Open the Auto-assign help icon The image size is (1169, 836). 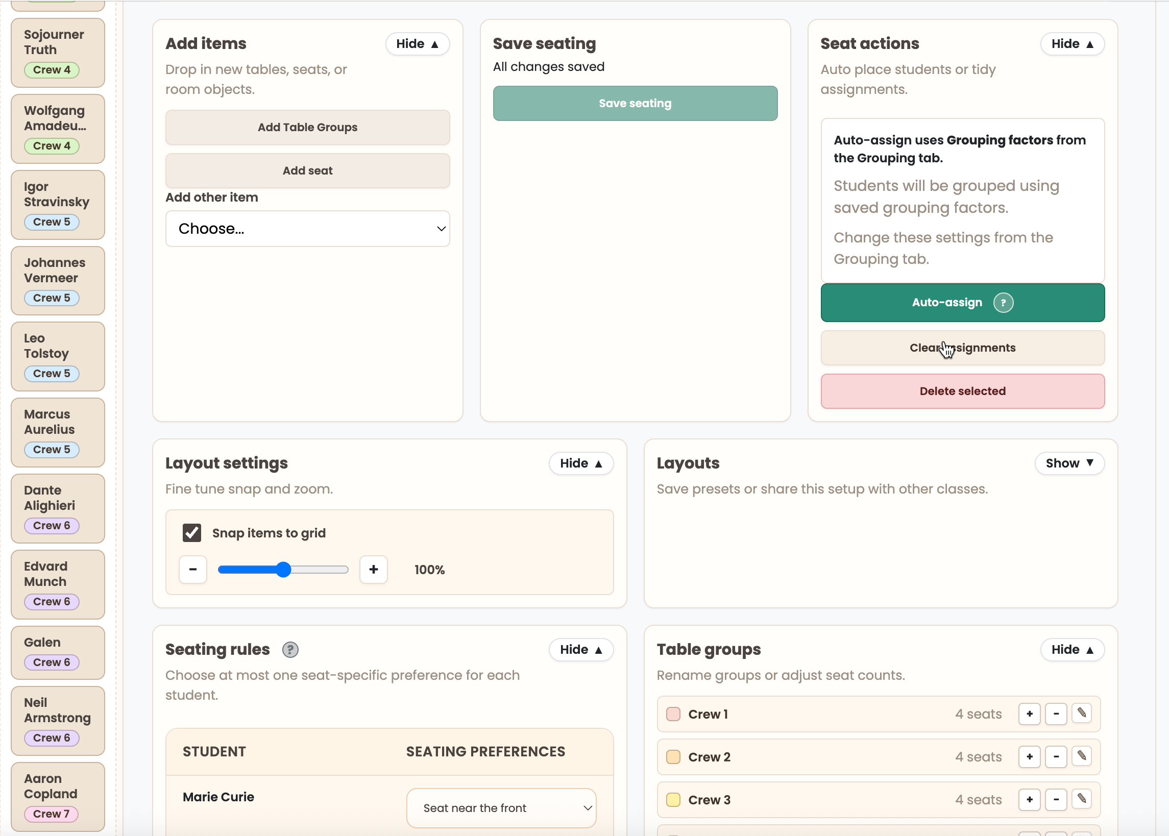[1003, 302]
